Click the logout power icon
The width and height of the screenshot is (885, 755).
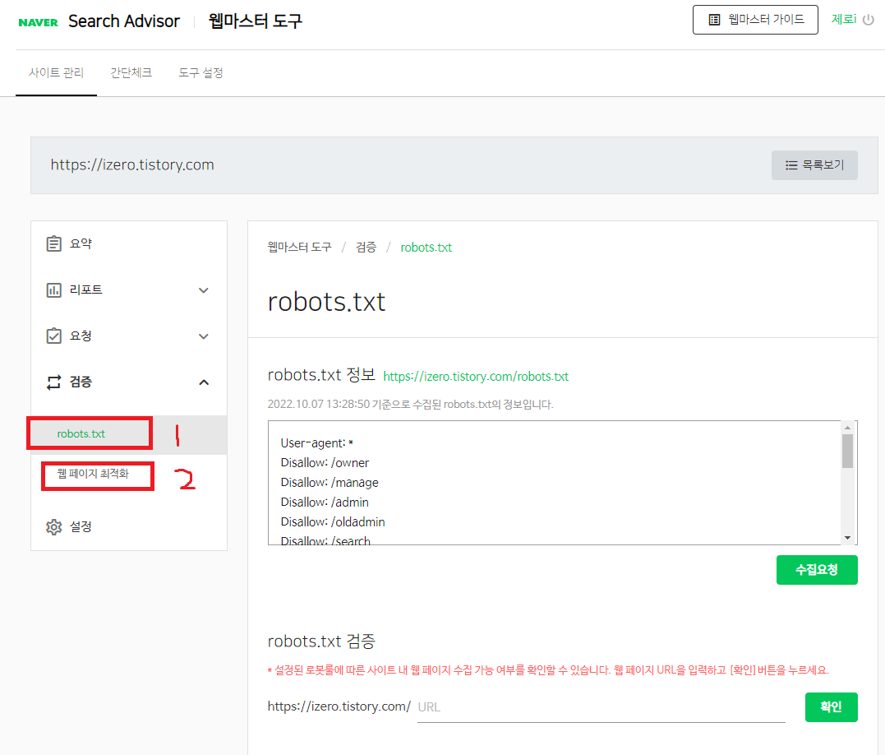[x=869, y=20]
